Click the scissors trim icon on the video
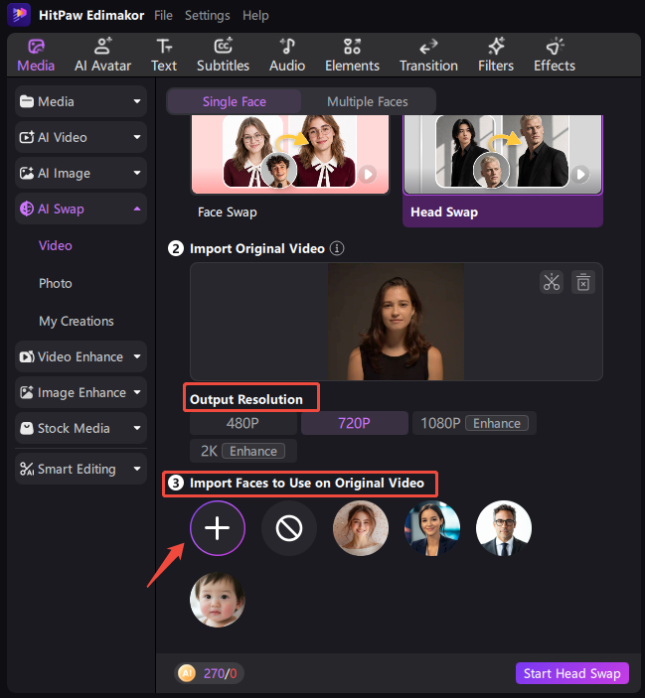645x698 pixels. click(552, 282)
